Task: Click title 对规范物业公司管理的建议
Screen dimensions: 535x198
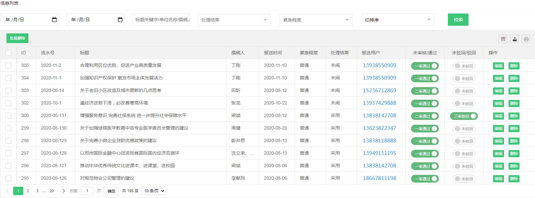Action: 107,178
